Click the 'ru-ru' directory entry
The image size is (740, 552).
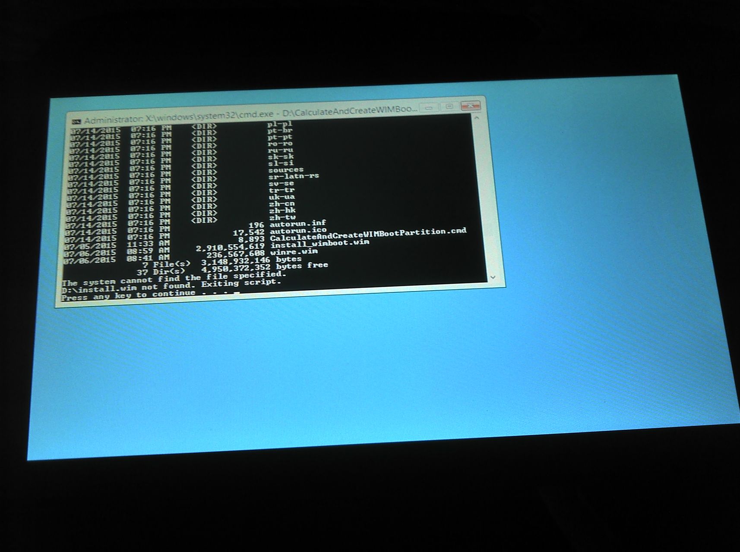point(281,150)
